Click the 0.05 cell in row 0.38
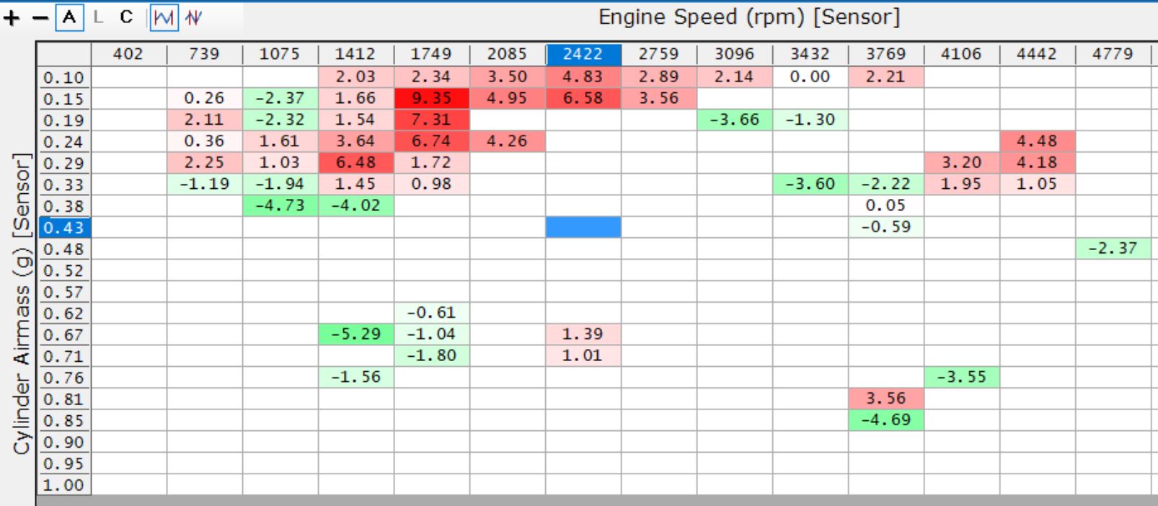Image resolution: width=1158 pixels, height=506 pixels. coord(886,206)
